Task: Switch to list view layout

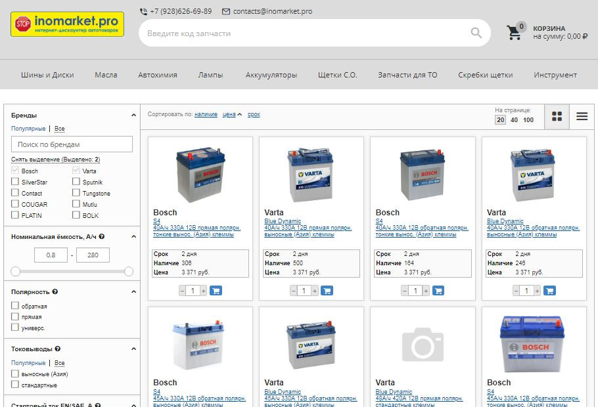Action: click(x=582, y=116)
